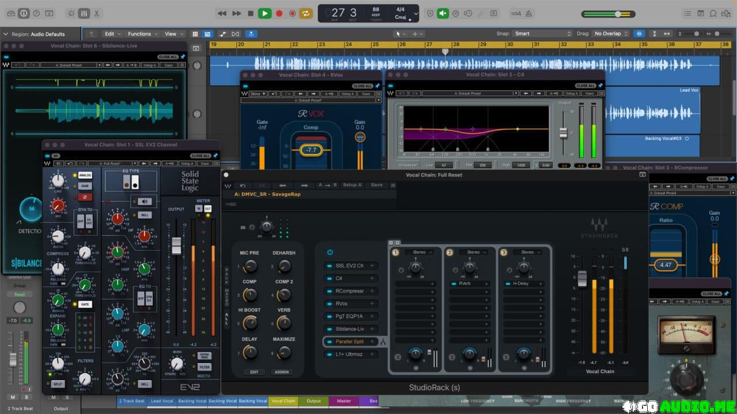Open the pointer tool dropdown

pyautogui.click(x=400, y=34)
